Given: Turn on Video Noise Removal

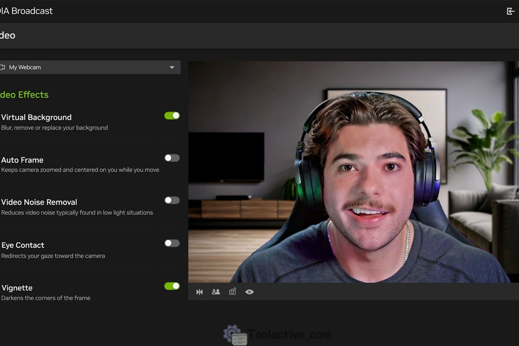Looking at the screenshot, I should [x=172, y=200].
